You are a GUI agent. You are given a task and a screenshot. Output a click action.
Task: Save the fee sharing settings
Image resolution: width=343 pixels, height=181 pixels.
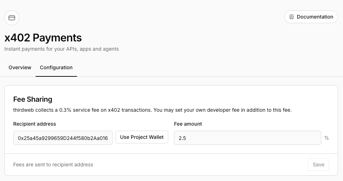pos(318,165)
